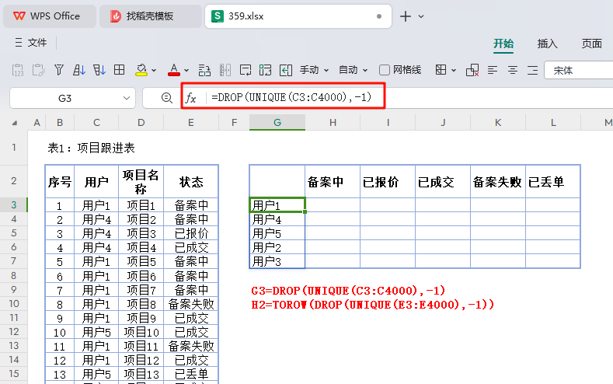Click the merge cells icon
Viewport: 613px width, 384px height.
(265, 71)
